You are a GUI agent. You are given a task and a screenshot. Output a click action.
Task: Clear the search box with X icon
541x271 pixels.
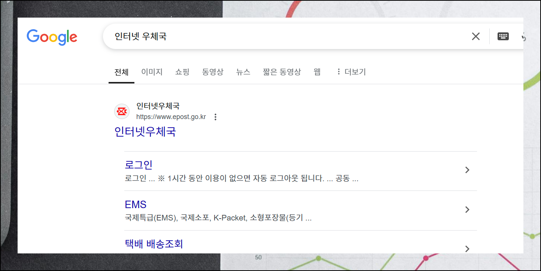[476, 36]
